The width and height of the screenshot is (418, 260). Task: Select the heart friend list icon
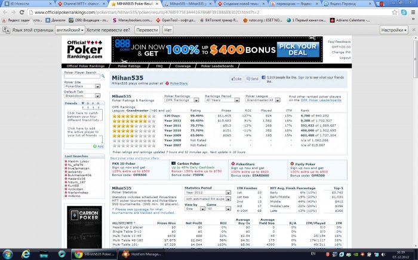click(82, 104)
